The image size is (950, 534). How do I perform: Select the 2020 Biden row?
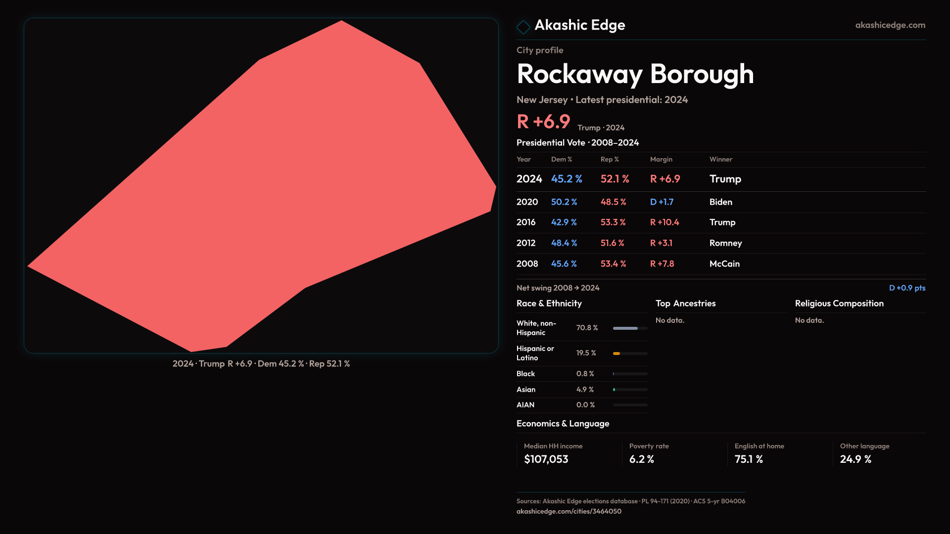pyautogui.click(x=720, y=202)
